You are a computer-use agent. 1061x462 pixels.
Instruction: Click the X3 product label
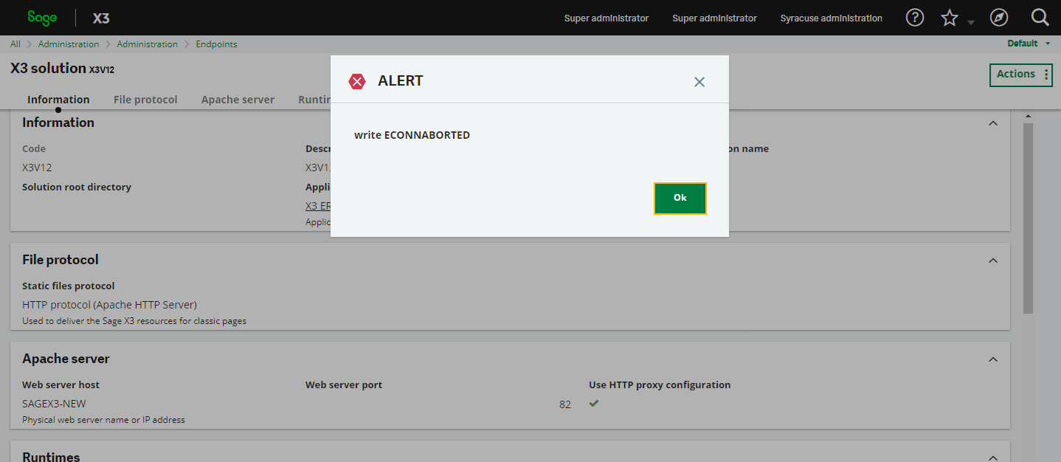click(x=100, y=18)
